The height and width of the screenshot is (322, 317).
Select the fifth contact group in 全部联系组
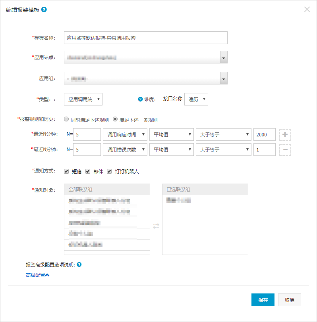pyautogui.click(x=107, y=245)
